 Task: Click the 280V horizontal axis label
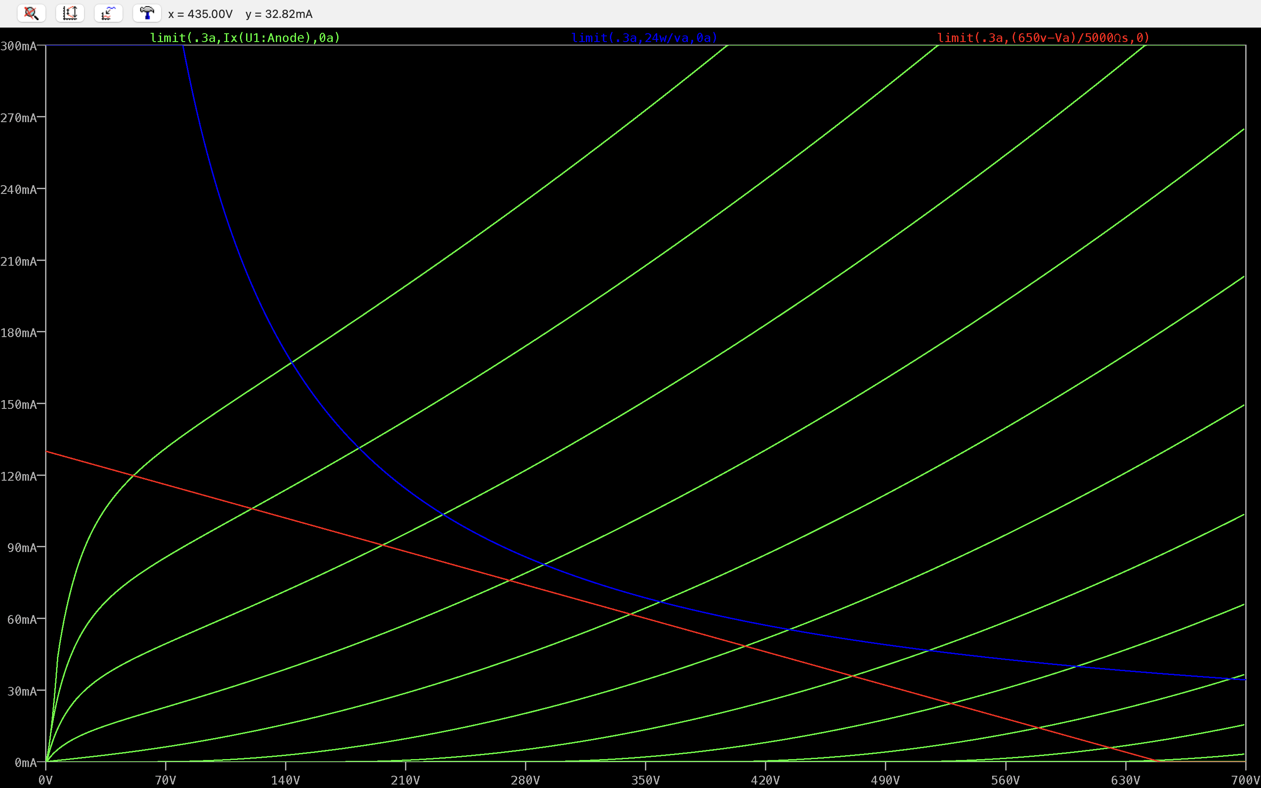click(525, 780)
